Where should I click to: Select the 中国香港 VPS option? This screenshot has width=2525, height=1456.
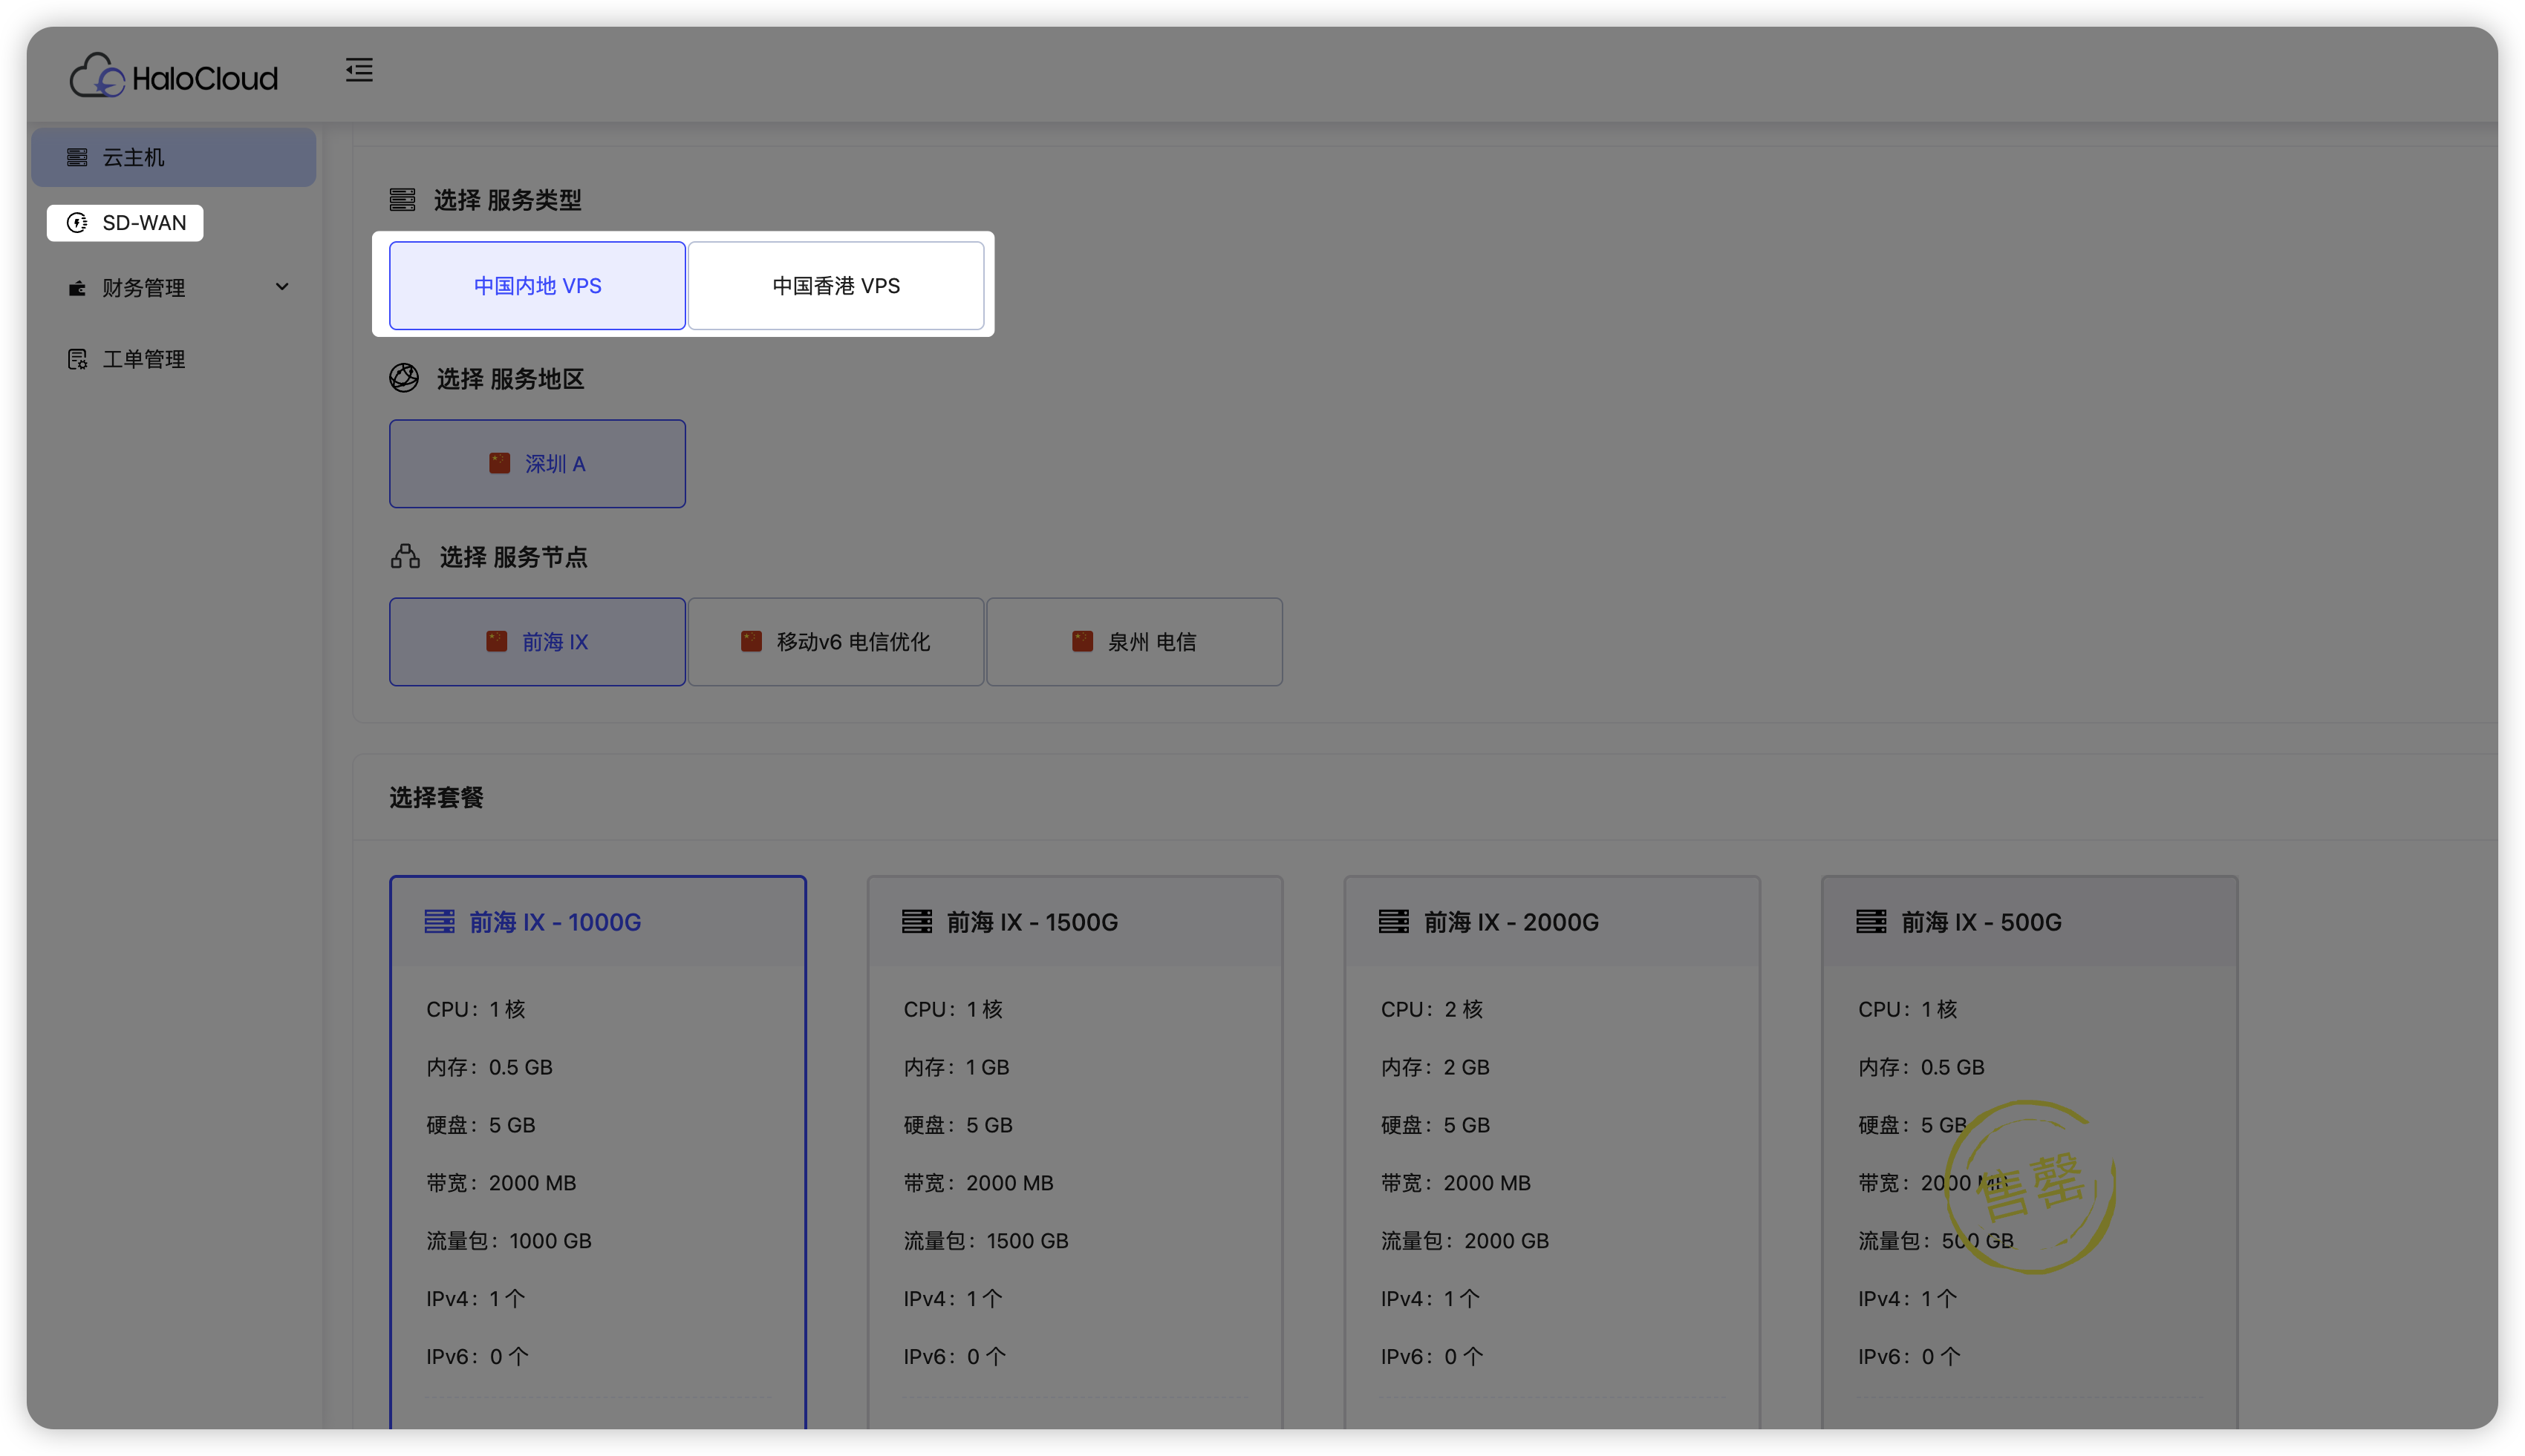click(x=836, y=285)
